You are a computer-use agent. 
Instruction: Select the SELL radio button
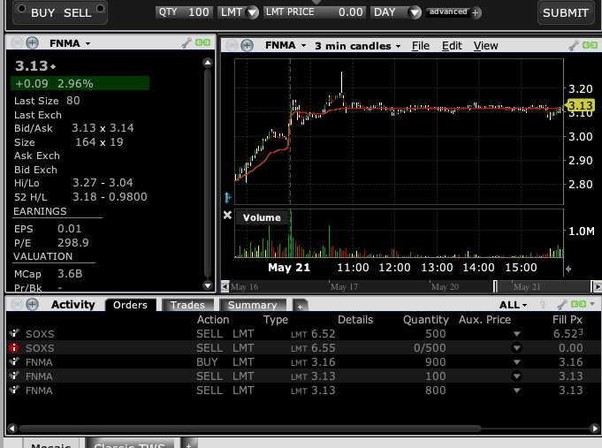[101, 9]
